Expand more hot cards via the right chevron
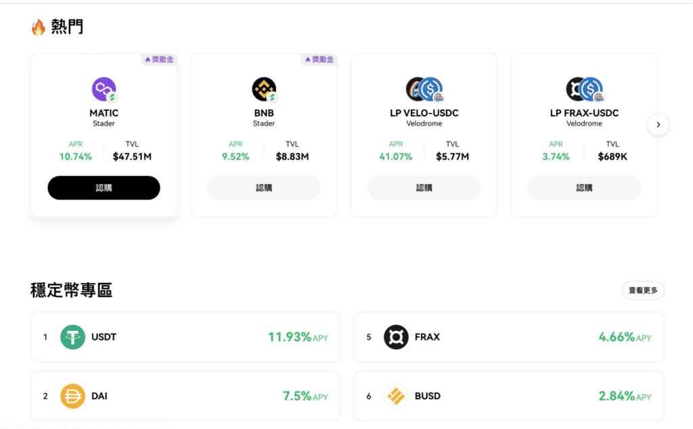The width and height of the screenshot is (693, 429). [x=657, y=125]
